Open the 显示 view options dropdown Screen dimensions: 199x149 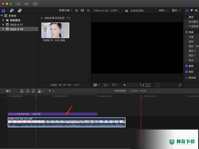[x=176, y=10]
